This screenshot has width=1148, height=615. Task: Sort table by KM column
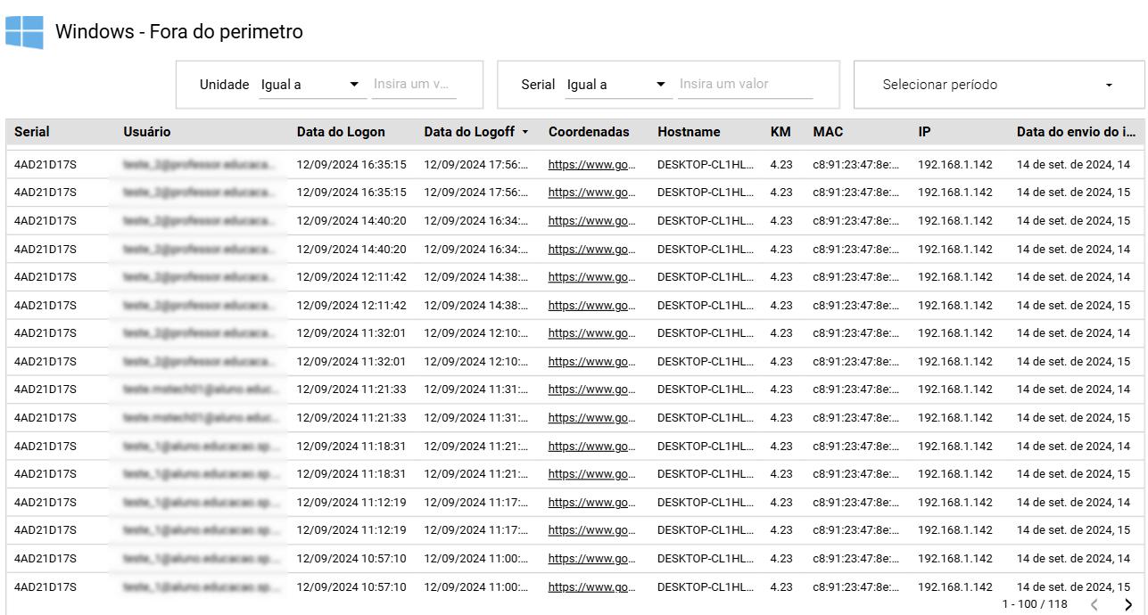780,132
